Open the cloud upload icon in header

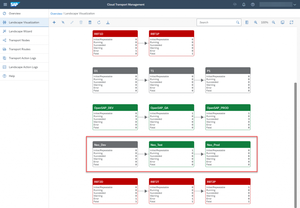235,4
